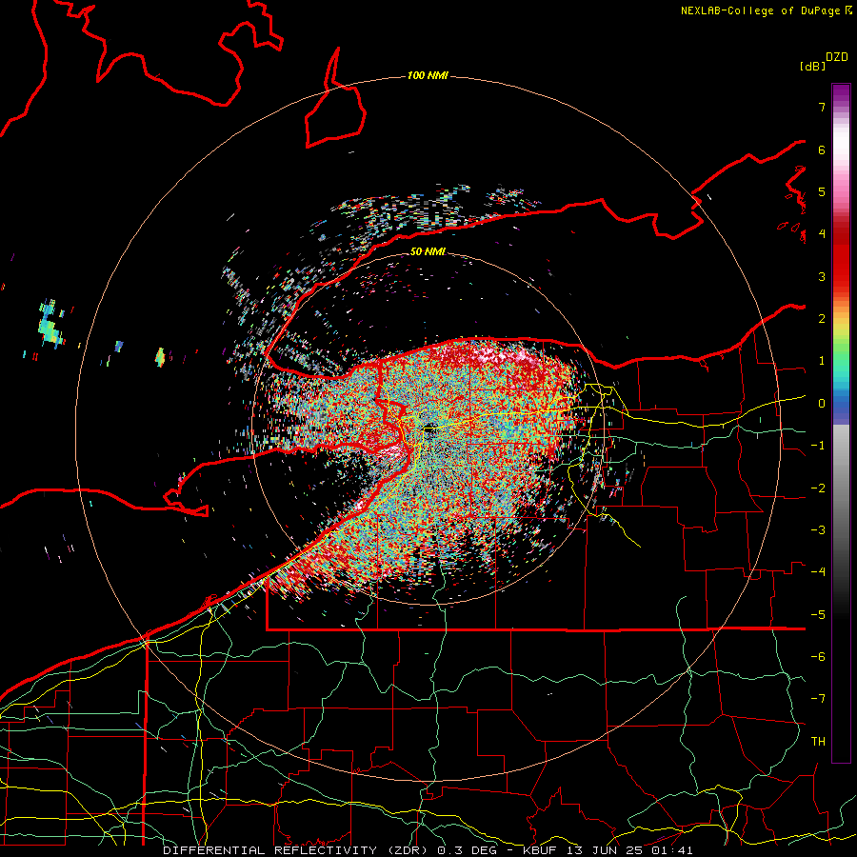
Task: Click the -3 value on the color scale
Action: [818, 530]
